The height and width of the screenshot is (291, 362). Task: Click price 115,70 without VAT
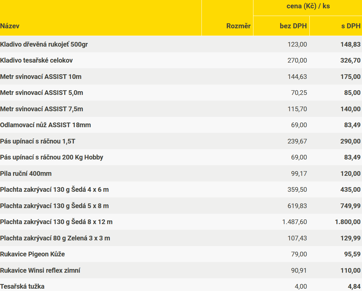click(x=297, y=109)
